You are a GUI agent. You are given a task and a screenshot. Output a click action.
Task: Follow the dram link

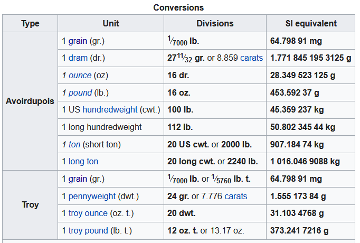click(78, 58)
